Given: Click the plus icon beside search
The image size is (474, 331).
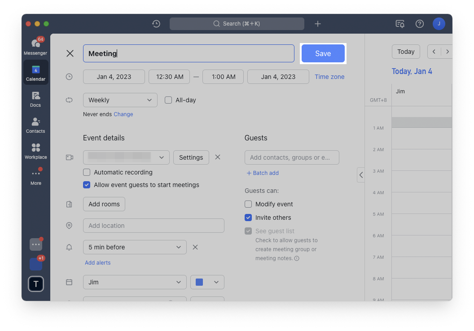Looking at the screenshot, I should click(x=318, y=24).
